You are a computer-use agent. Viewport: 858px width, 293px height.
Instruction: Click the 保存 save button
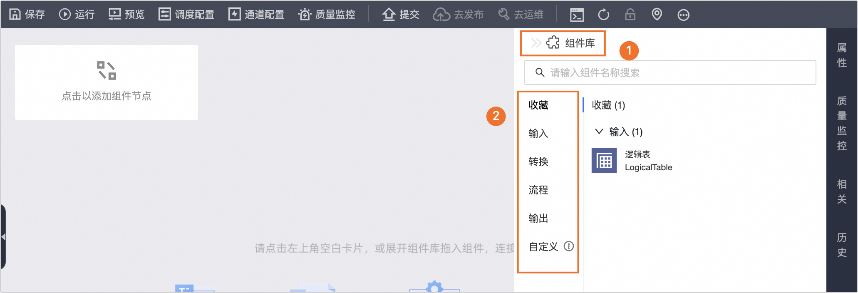pyautogui.click(x=27, y=15)
